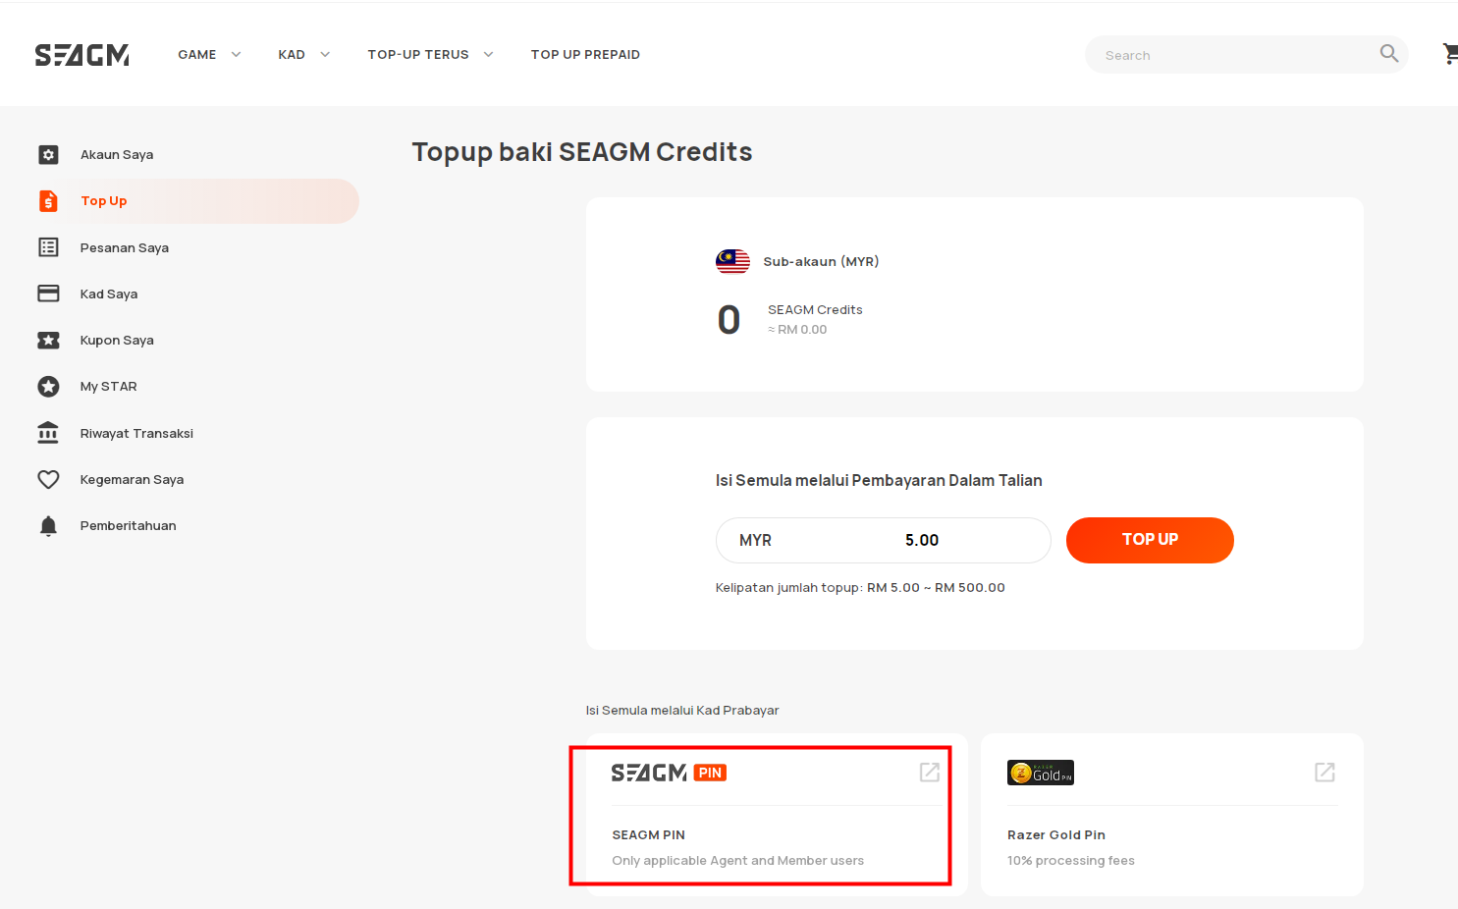Open TOP UP PREPAID menu item
This screenshot has height=909, width=1458.
tap(585, 55)
